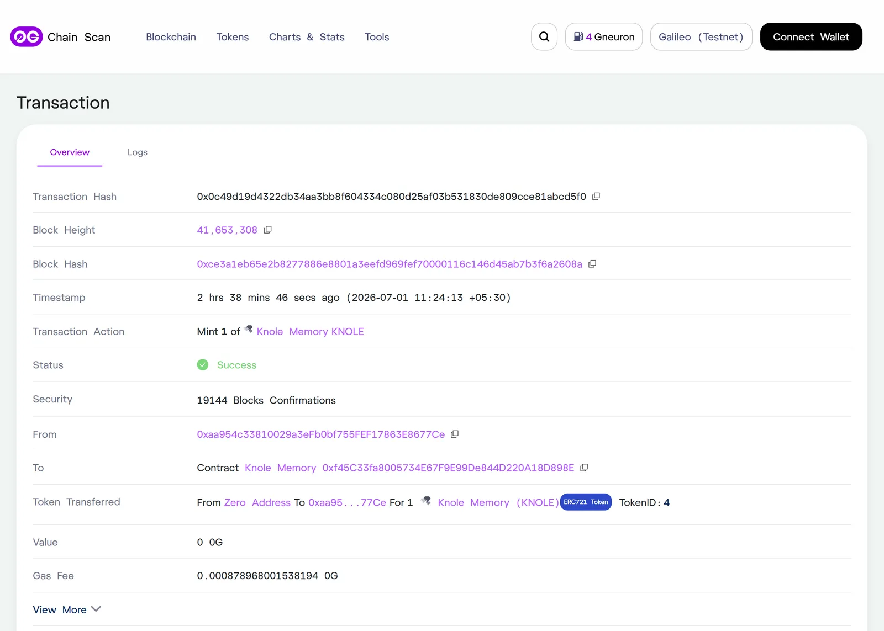Click the Gas Fee value 0.000878968001538194 0G
This screenshot has width=884, height=631.
pos(267,576)
